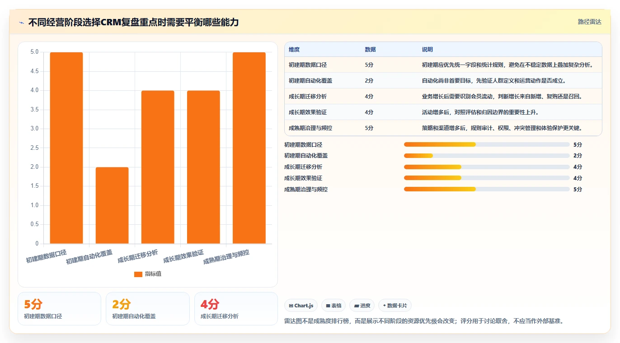Screen dimensions: 620x343
Task: Click the 初建期数据口径 bar in the chart
Action: point(66,148)
